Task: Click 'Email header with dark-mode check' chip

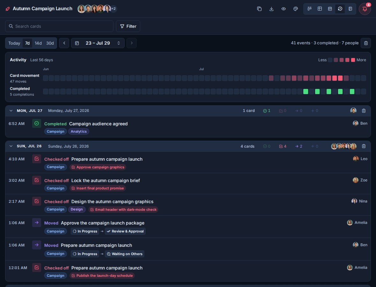Action: pos(123,210)
